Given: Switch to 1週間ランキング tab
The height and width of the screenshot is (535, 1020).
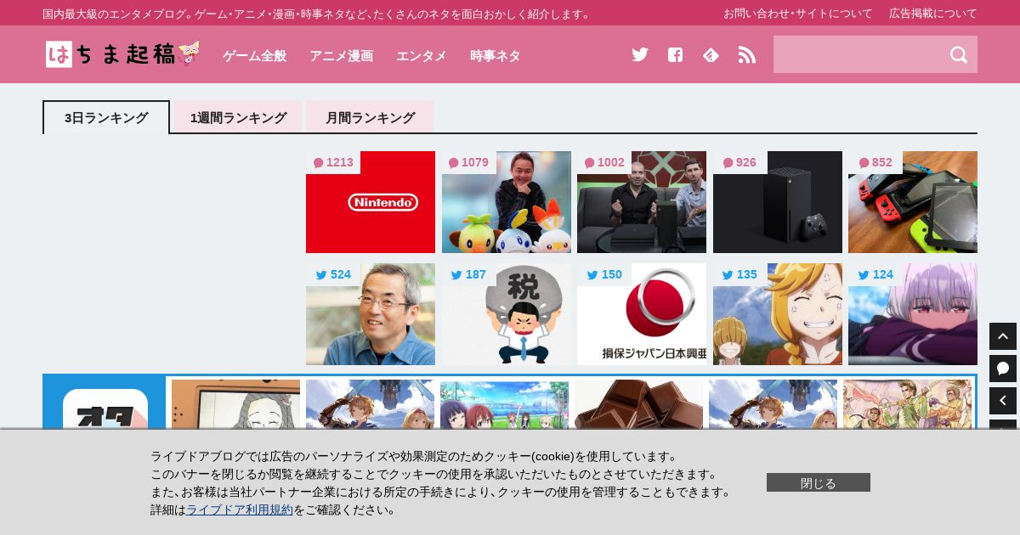Looking at the screenshot, I should [238, 117].
